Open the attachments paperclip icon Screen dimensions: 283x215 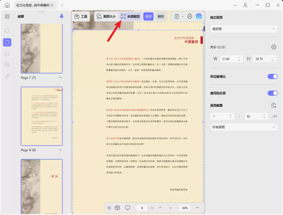pos(7,76)
